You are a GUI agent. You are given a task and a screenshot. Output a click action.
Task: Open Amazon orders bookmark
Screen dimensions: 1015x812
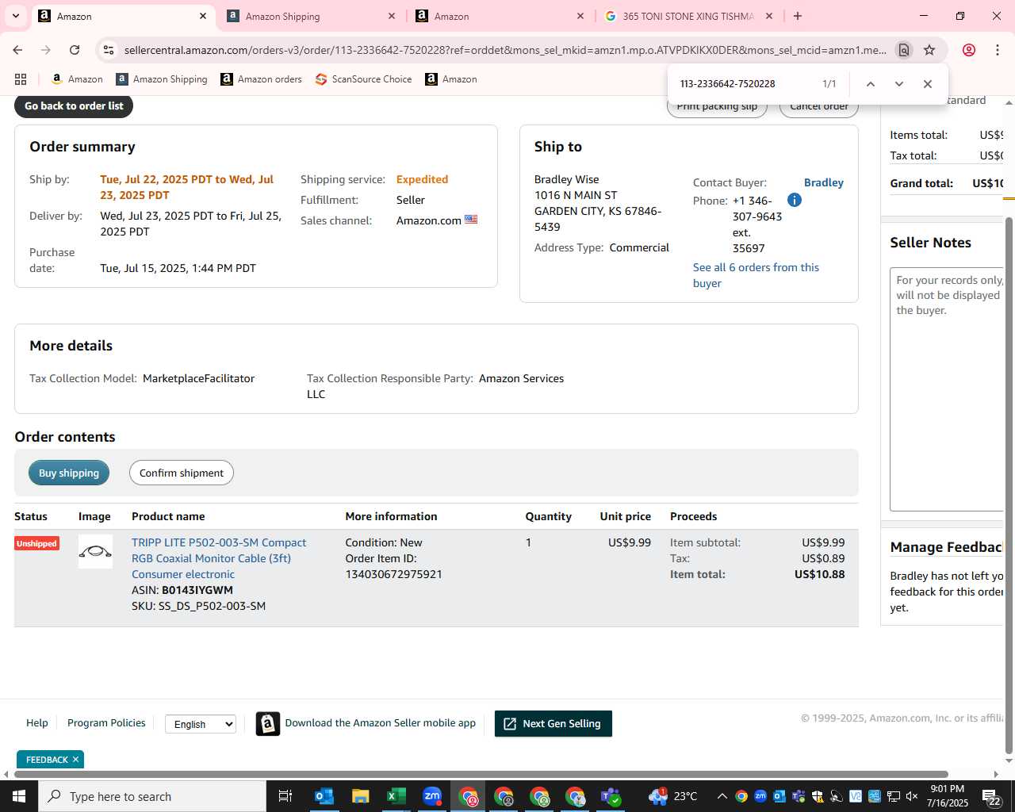261,79
